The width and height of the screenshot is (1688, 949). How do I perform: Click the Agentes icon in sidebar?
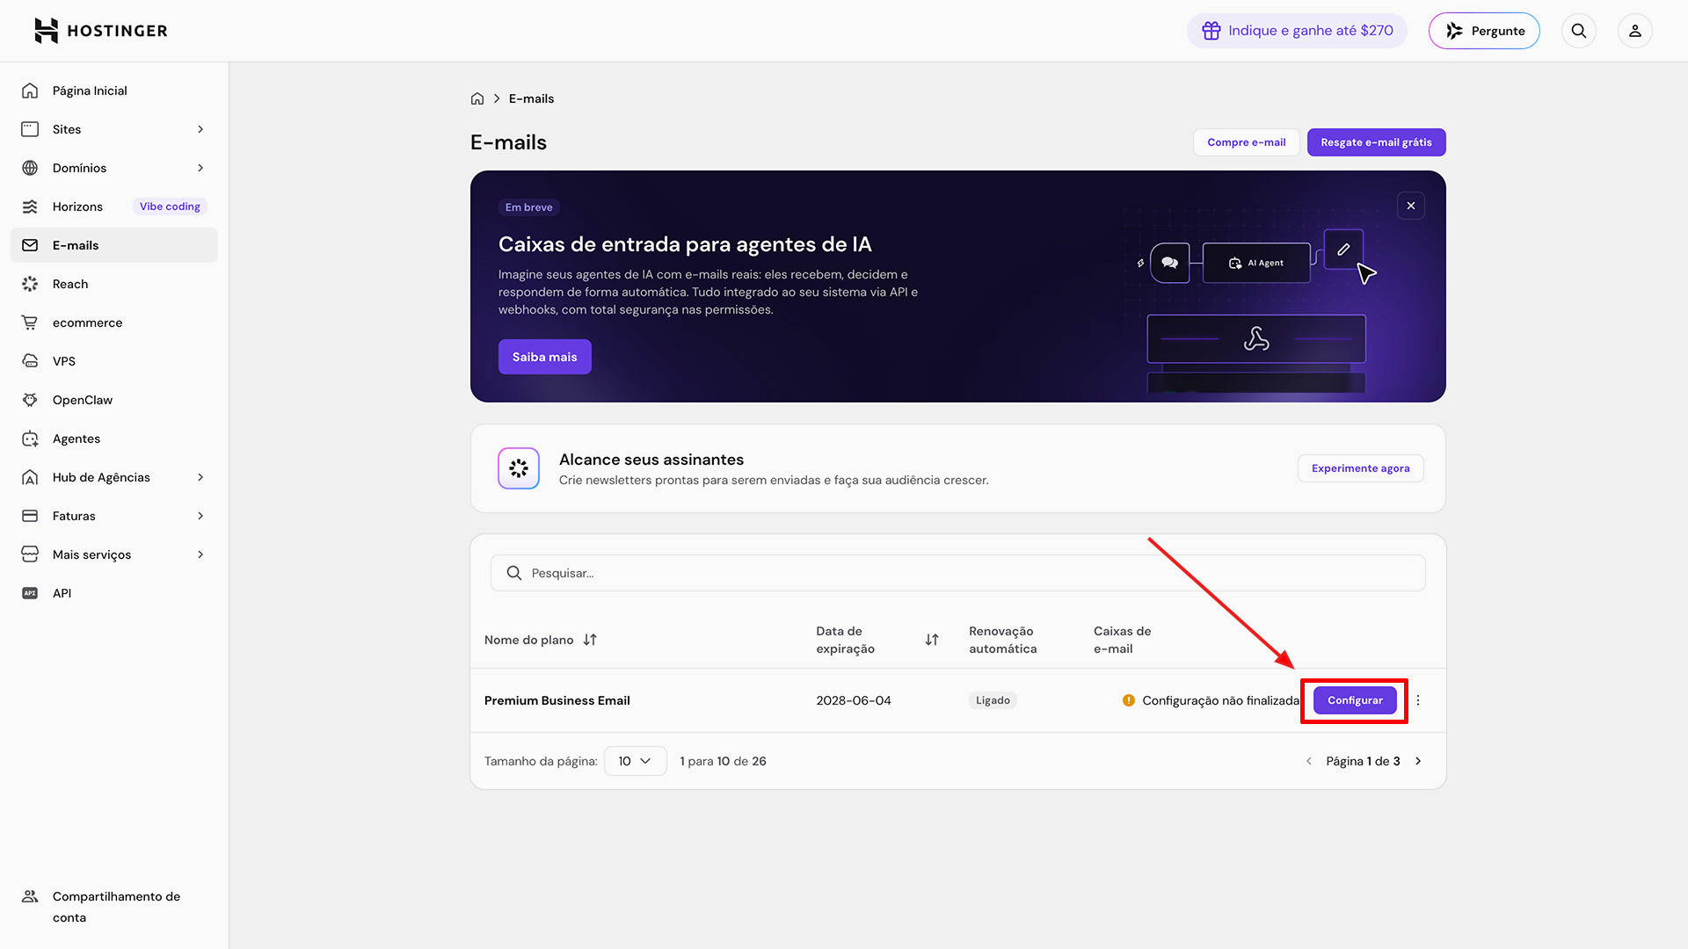click(30, 438)
